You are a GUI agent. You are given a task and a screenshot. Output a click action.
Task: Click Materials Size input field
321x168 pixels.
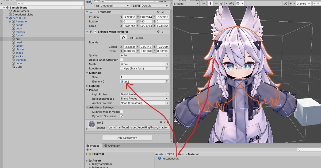pos(144,77)
